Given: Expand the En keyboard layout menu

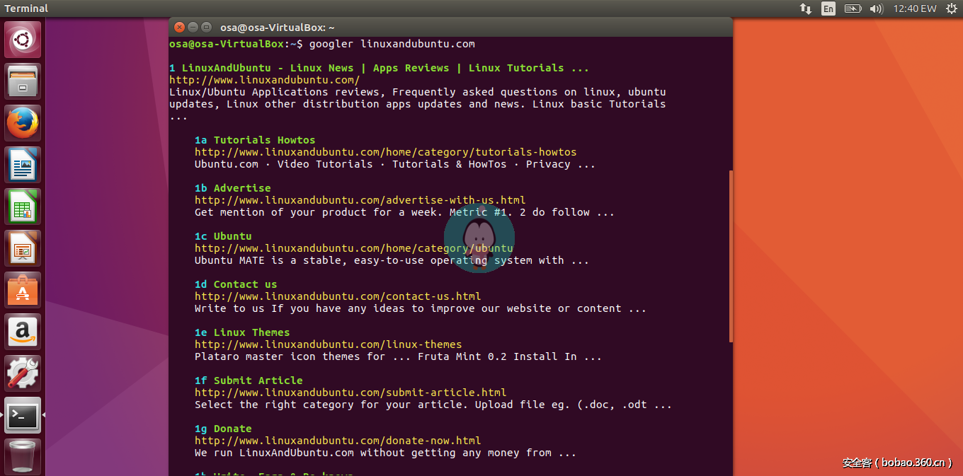Looking at the screenshot, I should click(828, 8).
